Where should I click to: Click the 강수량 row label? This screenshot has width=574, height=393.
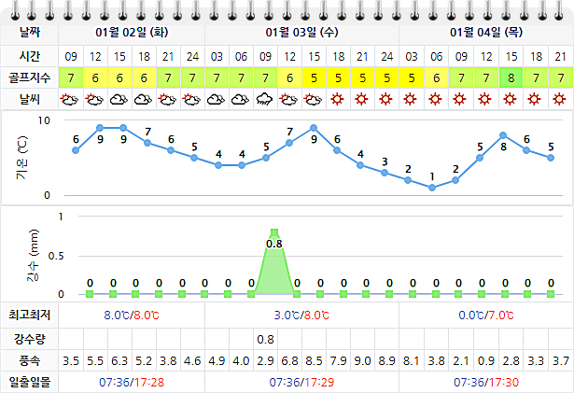coord(29,339)
